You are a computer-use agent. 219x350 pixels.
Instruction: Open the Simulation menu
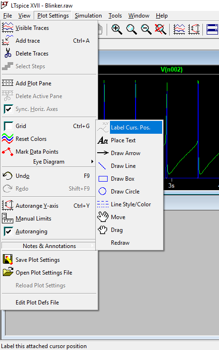click(88, 16)
